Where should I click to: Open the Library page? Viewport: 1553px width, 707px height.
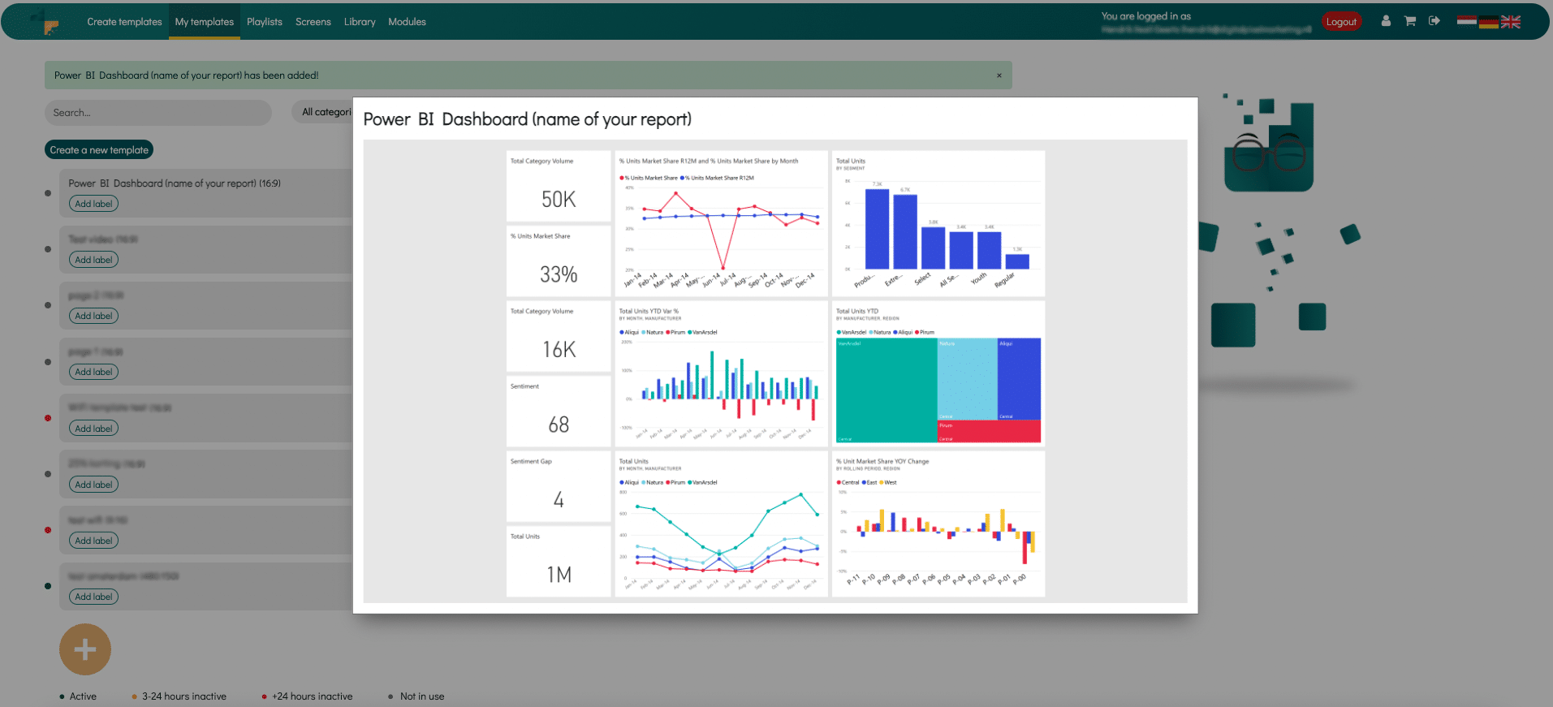[360, 22]
